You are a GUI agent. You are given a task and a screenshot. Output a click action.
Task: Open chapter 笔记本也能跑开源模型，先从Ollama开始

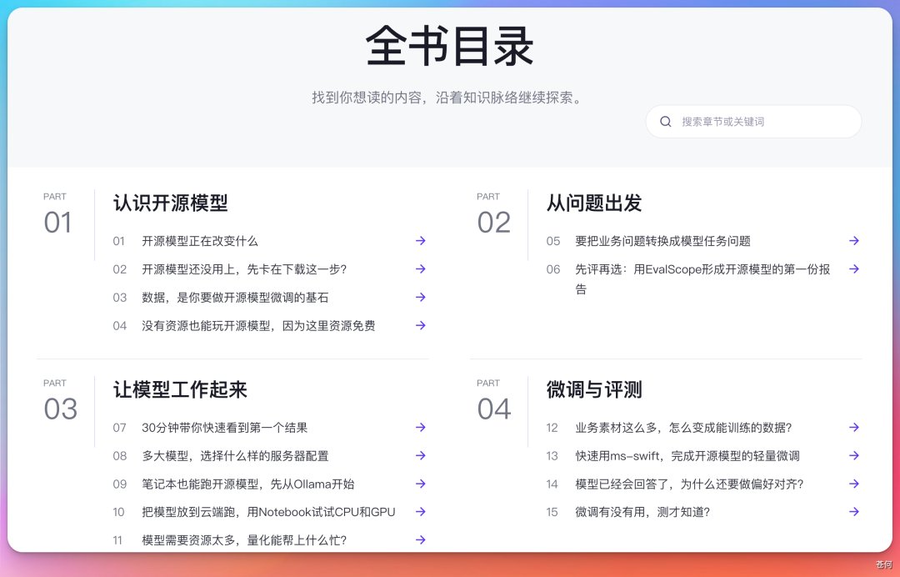click(248, 484)
